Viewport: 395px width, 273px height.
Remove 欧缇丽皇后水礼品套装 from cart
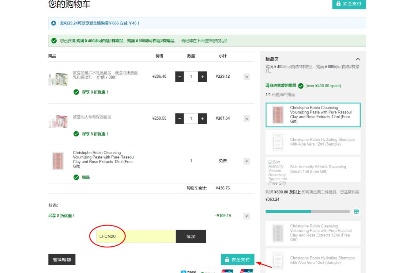tap(247, 77)
